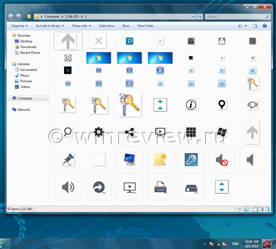The width and height of the screenshot is (276, 249).
Task: Select the speaker with sound waves icon
Action: (68, 187)
